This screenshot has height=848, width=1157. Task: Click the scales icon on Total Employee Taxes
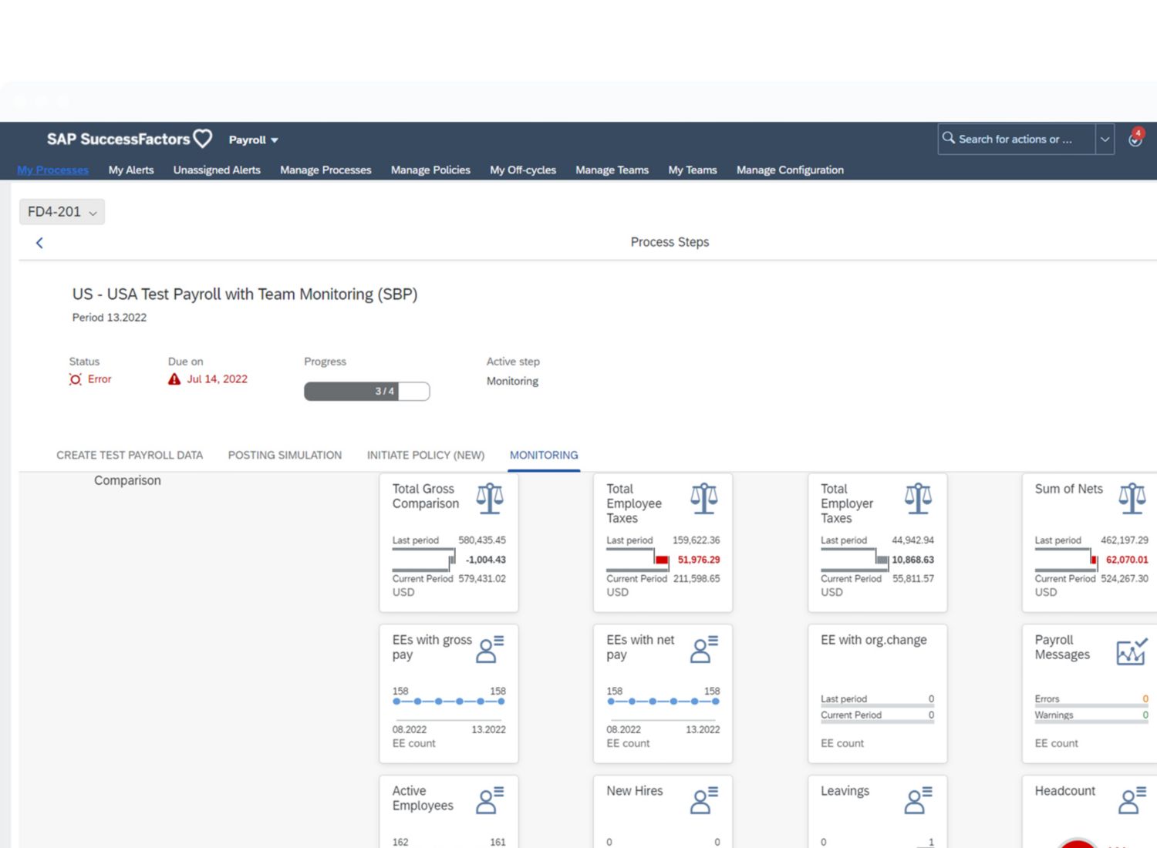tap(703, 498)
